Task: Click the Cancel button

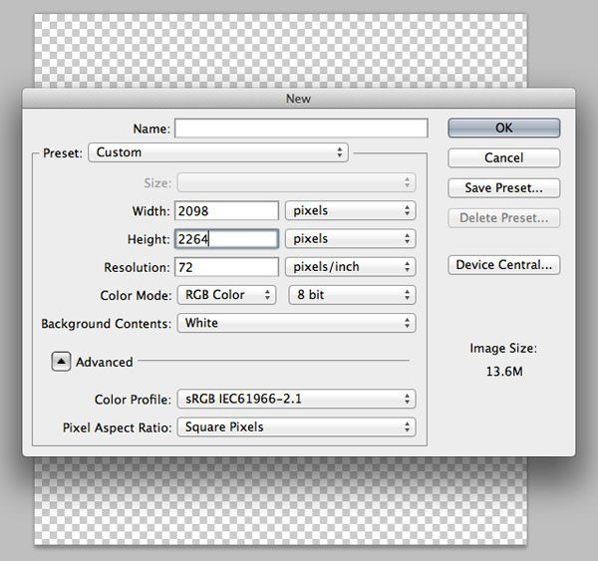Action: 503,157
